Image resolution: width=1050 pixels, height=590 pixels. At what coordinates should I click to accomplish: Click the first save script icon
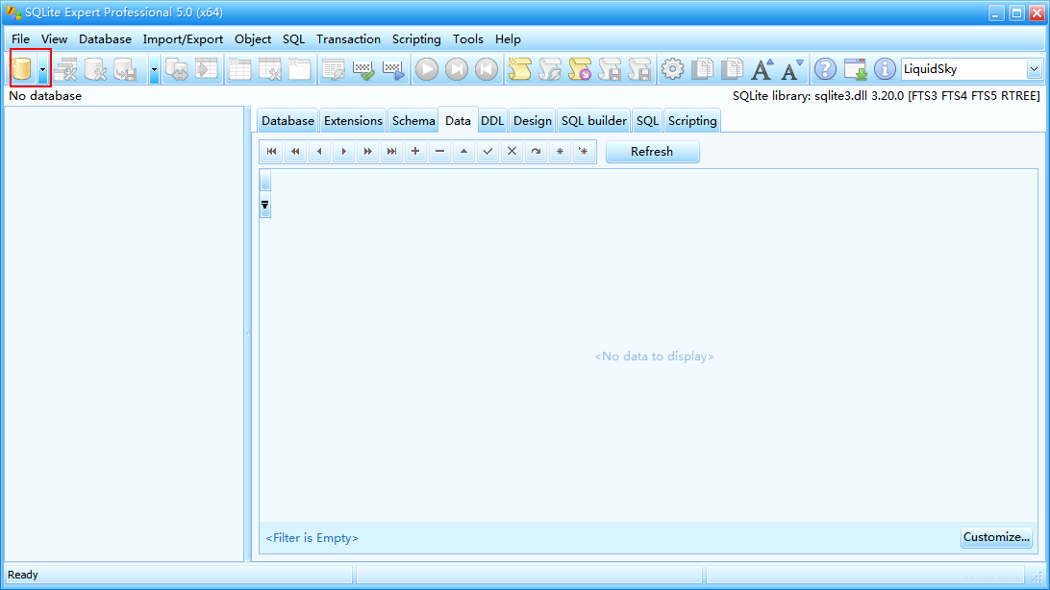(x=610, y=69)
